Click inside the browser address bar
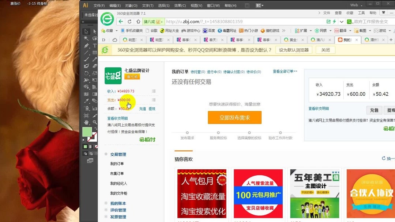The height and width of the screenshot is (222, 395). pos(238,22)
